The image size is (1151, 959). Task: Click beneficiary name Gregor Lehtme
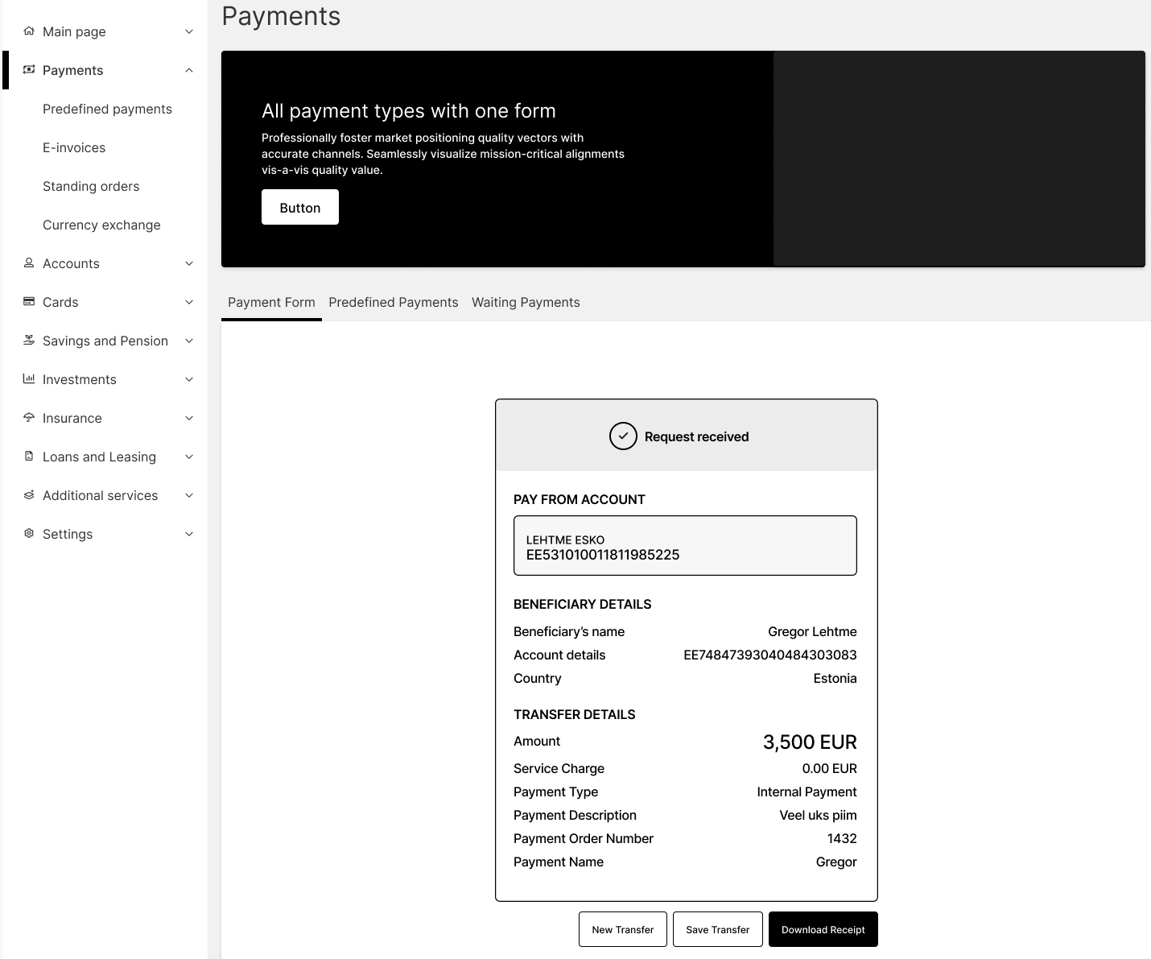(812, 631)
